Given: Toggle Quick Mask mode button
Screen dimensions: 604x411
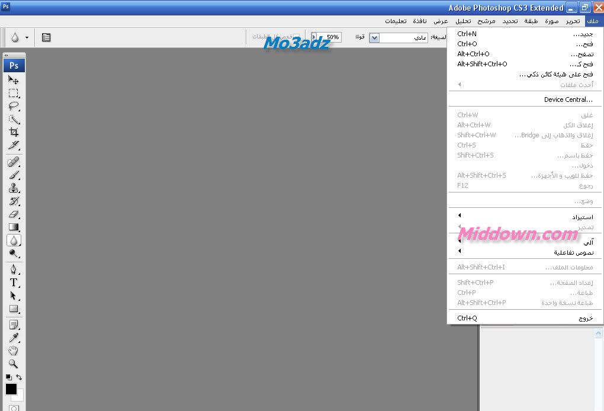Looking at the screenshot, I should coord(14,408).
